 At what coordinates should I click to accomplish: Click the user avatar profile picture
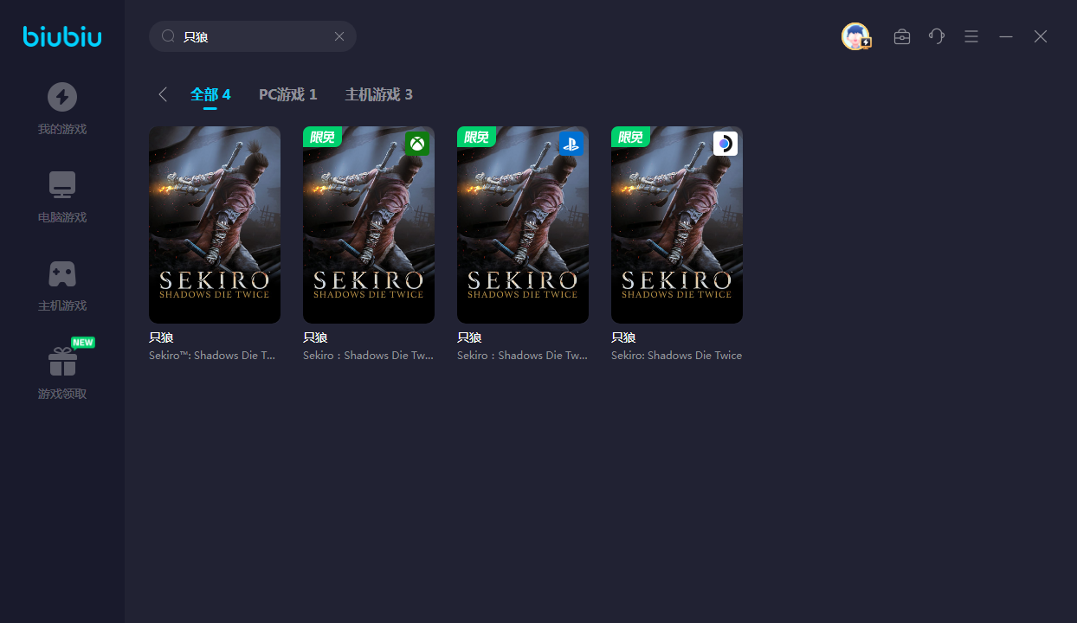(855, 36)
